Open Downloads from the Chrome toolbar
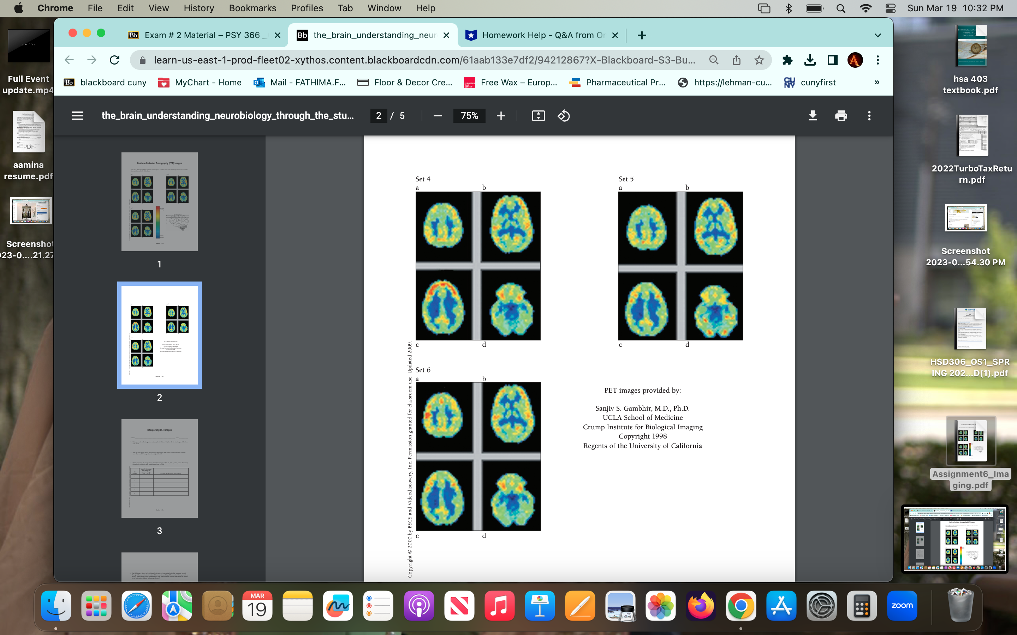The image size is (1017, 635). point(810,60)
